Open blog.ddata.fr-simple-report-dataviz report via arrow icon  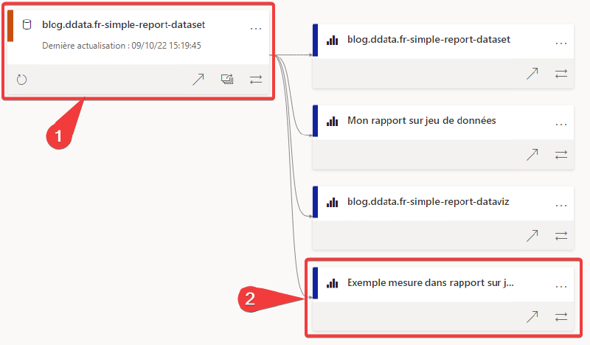point(532,235)
